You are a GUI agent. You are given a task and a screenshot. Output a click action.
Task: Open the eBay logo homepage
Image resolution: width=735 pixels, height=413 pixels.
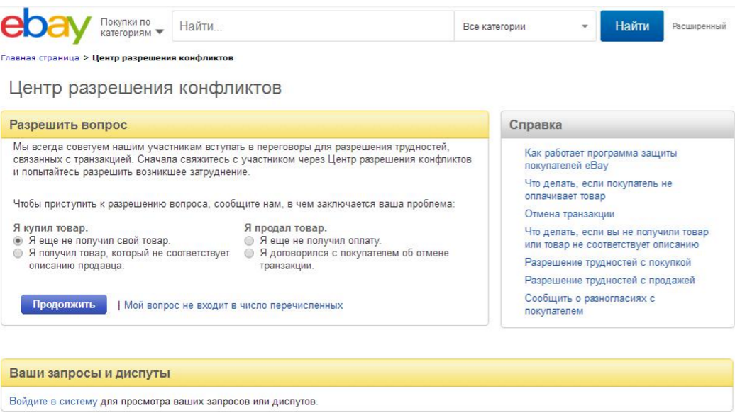(46, 26)
